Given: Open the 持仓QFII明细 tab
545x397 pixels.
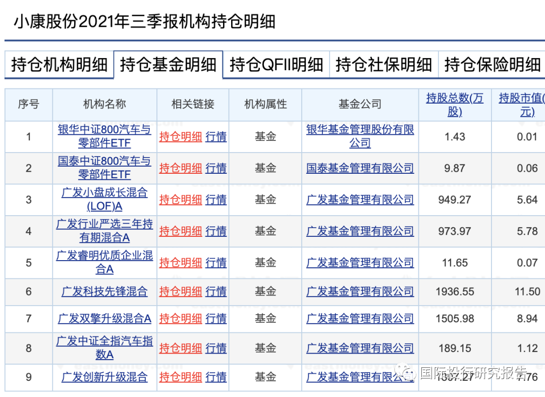Looking at the screenshot, I should (277, 65).
